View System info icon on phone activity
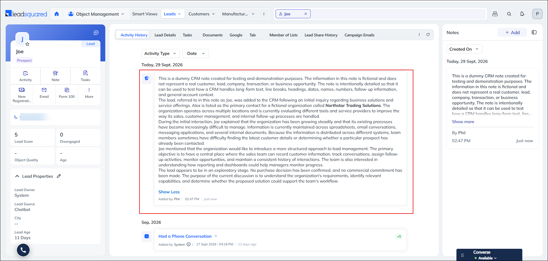548x261 pixels. [x=189, y=244]
